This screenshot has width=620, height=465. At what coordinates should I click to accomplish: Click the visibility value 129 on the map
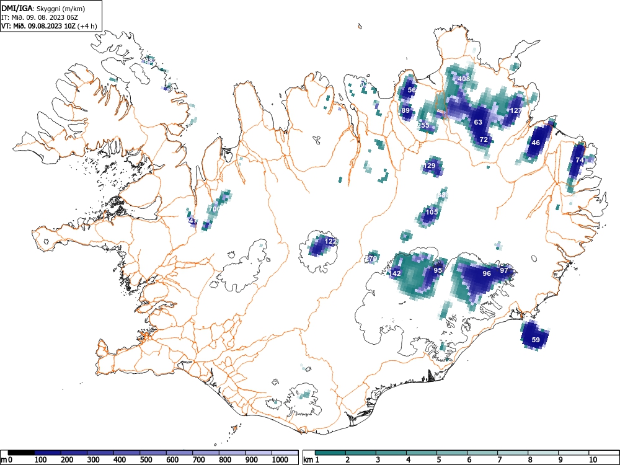[430, 166]
